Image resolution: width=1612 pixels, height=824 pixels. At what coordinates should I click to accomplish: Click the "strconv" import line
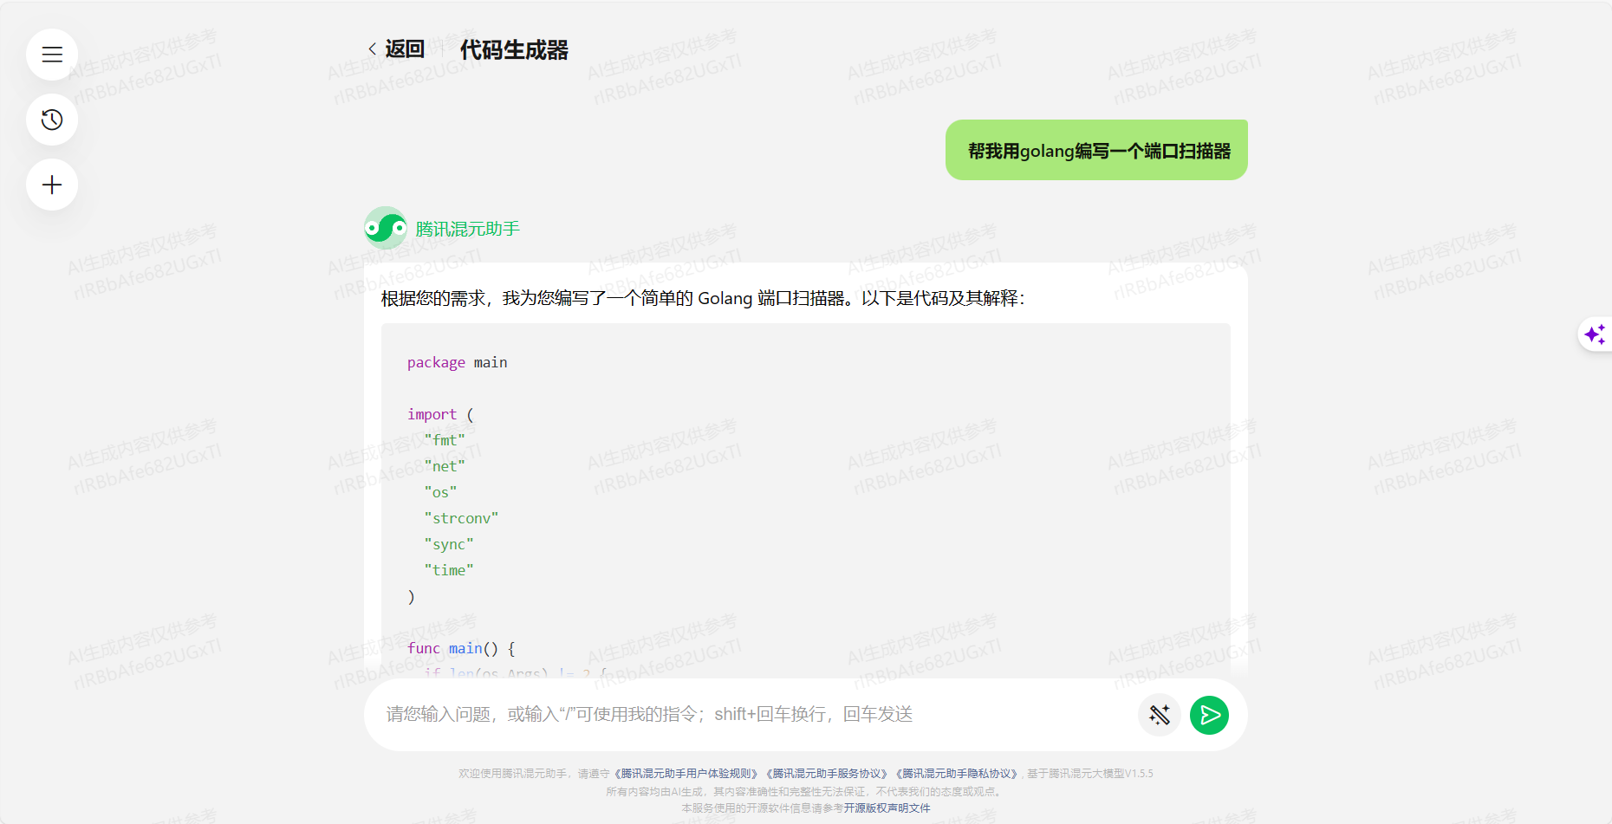point(461,518)
